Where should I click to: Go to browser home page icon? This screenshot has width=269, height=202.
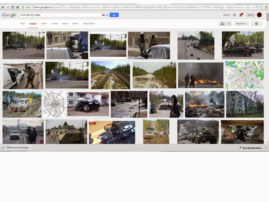18,7
